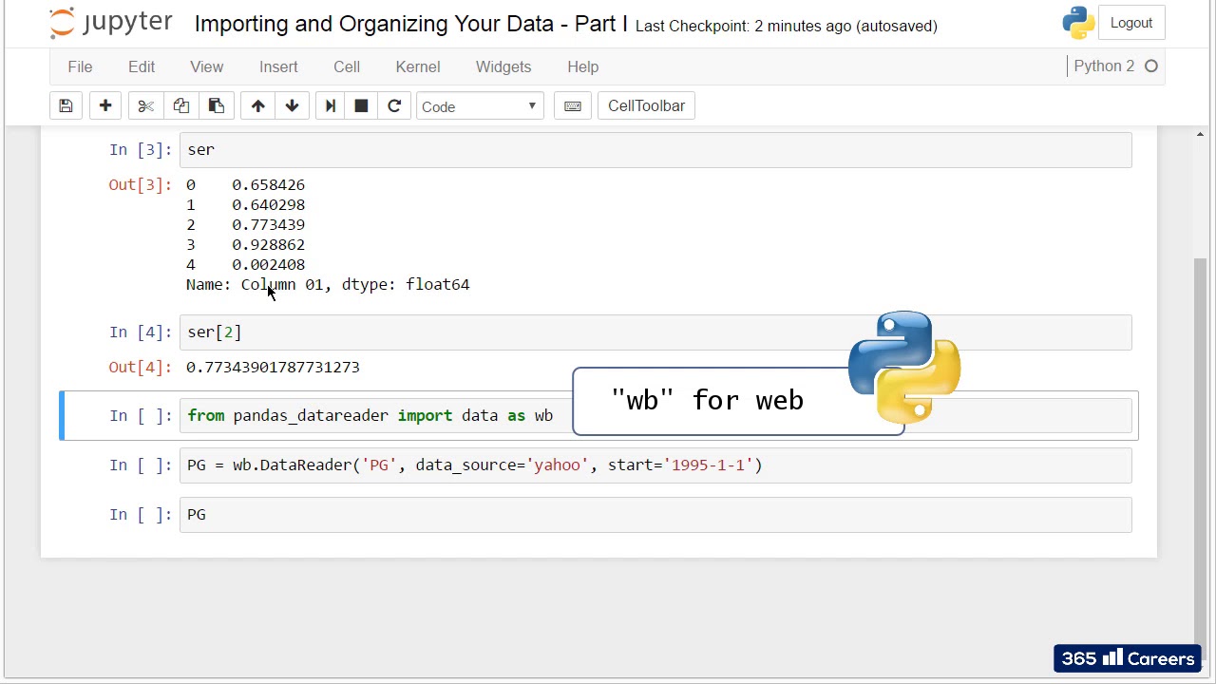This screenshot has height=684, width=1216.
Task: Move selected cell down arrow
Action: tap(292, 106)
